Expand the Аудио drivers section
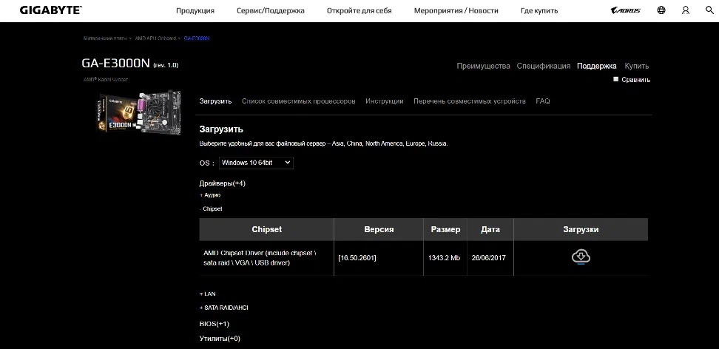Image resolution: width=719 pixels, height=349 pixels. click(x=210, y=195)
